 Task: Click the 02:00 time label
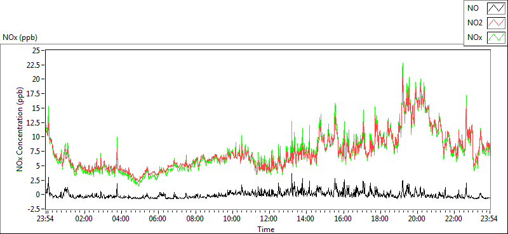point(83,219)
